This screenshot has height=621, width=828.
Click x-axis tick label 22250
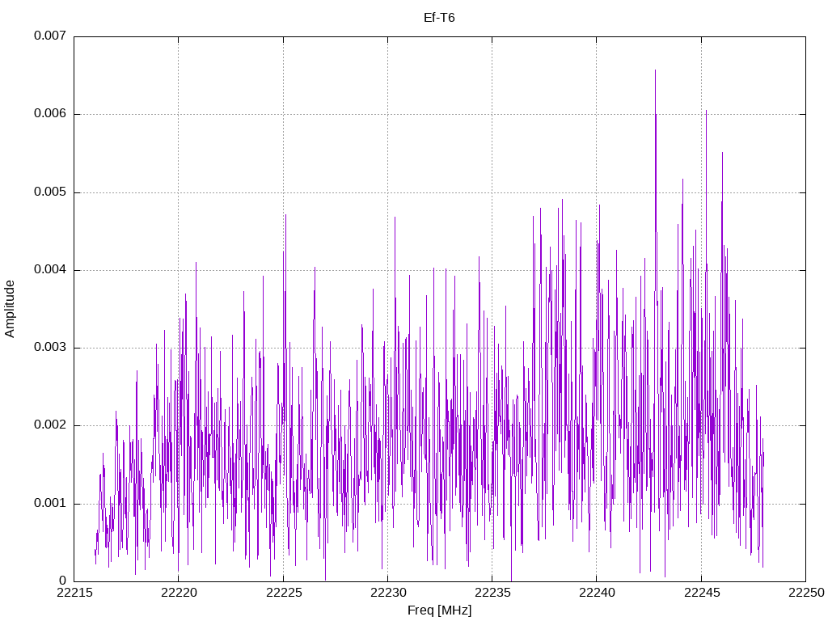(806, 593)
